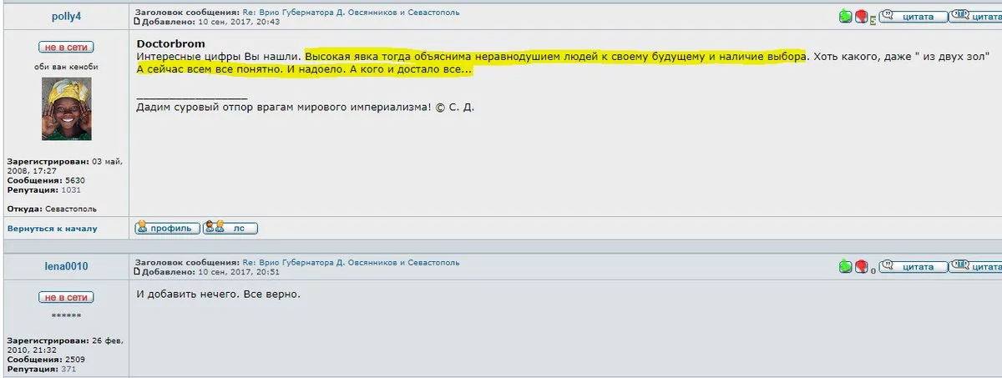The image size is (1002, 378).
Task: Click signature 'Дадим суровый отпор врагам'
Action: [x=219, y=108]
